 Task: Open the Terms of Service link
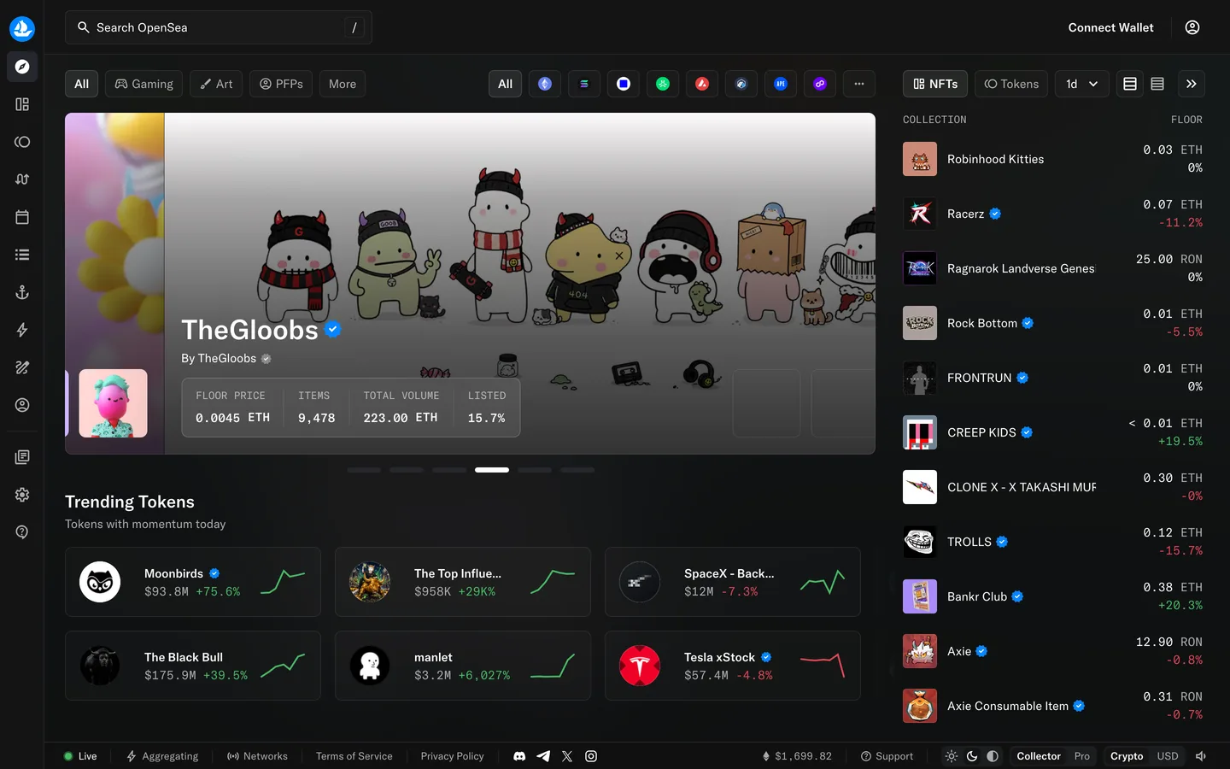click(354, 756)
